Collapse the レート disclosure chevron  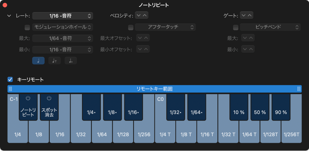9,16
